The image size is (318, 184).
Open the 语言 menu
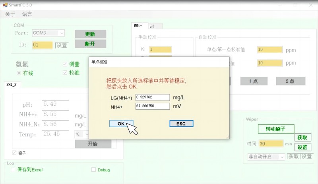27,14
